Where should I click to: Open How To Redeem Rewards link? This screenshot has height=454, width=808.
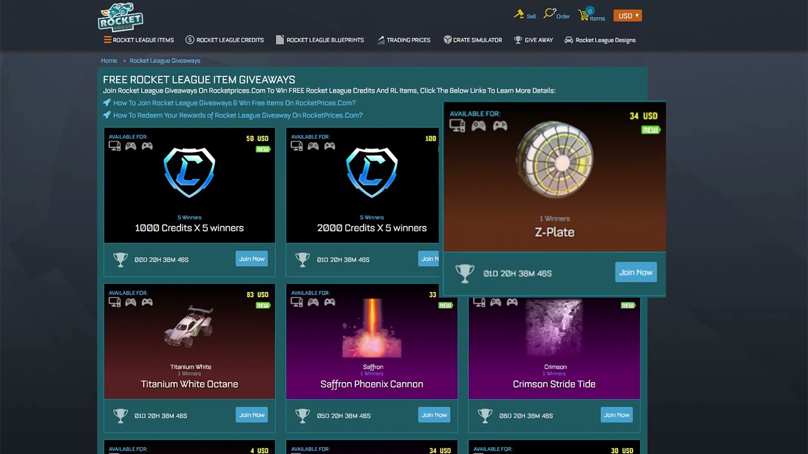238,115
